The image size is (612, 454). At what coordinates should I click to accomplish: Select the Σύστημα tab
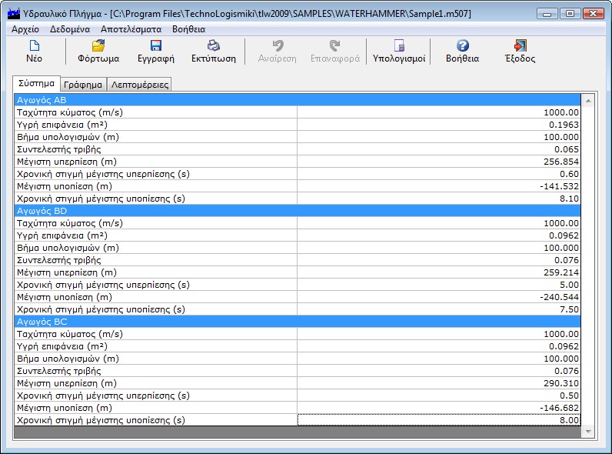[37, 84]
